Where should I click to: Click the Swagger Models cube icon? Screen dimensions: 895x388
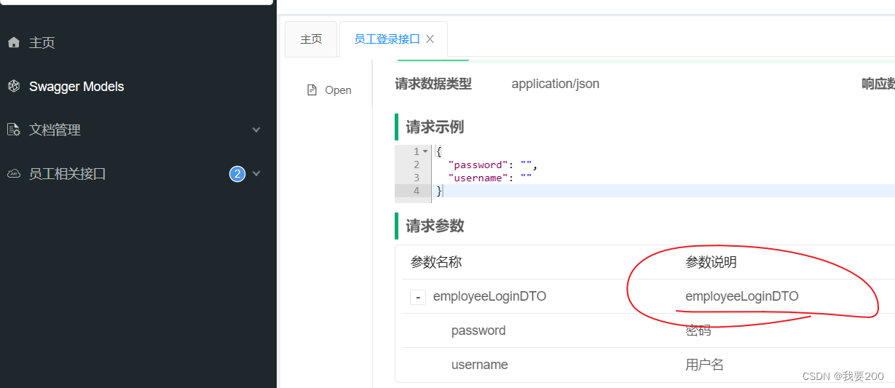[x=13, y=86]
